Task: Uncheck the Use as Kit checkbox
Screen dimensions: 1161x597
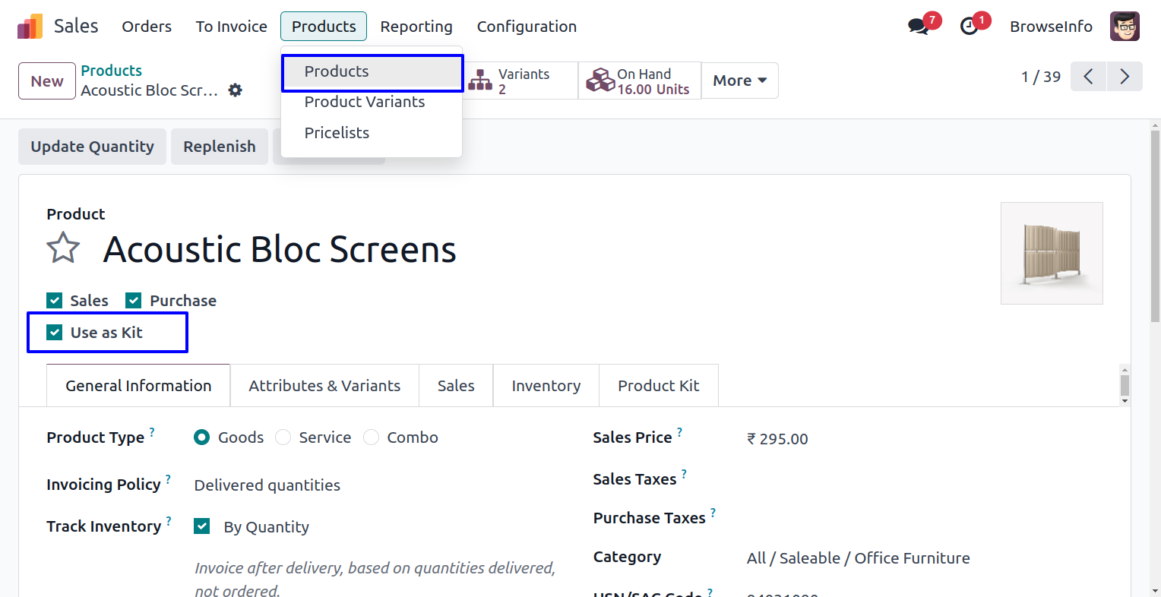Action: tap(55, 333)
